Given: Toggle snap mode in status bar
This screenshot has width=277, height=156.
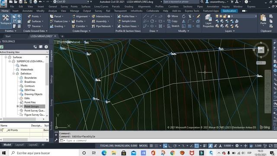Looking at the screenshot, I should point(156,146).
